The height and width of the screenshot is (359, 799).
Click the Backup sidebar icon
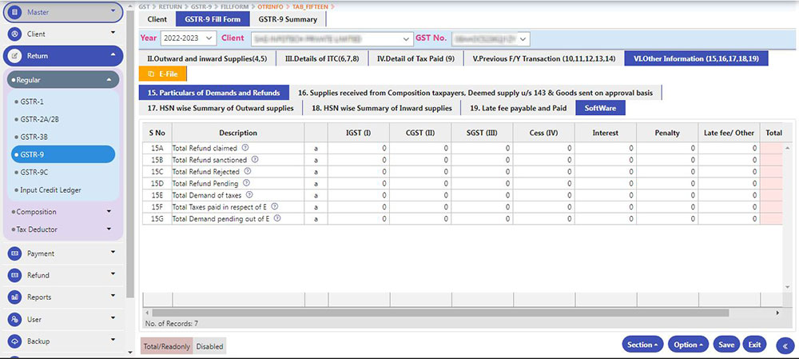(14, 341)
